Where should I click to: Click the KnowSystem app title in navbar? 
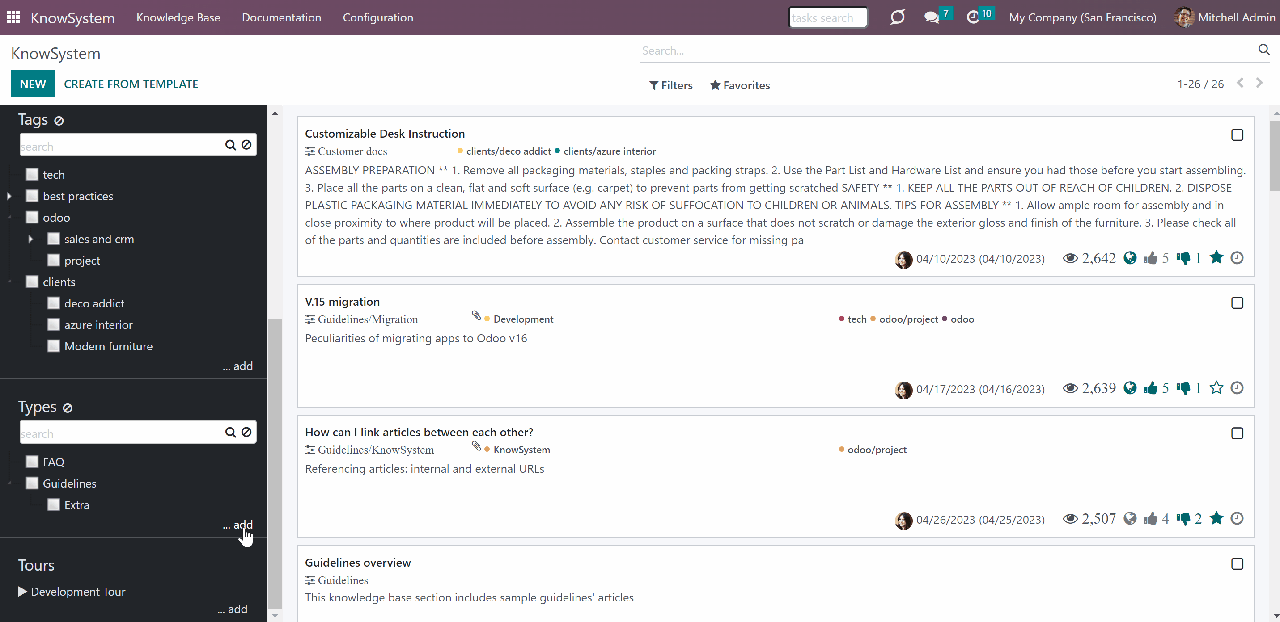coord(72,18)
